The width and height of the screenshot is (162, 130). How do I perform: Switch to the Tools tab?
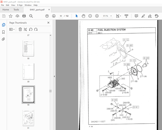pos(16,10)
